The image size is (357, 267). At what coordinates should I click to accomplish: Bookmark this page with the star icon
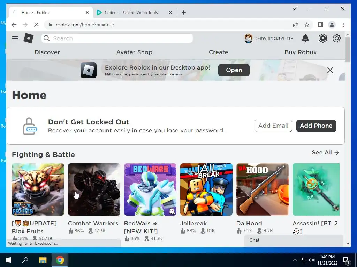[307, 25]
